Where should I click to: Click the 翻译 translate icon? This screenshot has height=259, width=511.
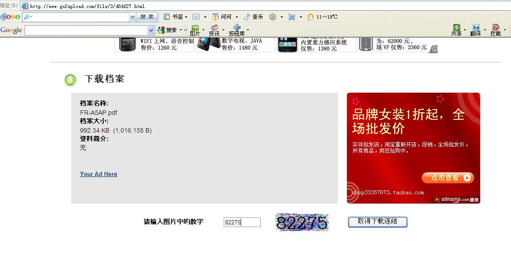[x=475, y=30]
